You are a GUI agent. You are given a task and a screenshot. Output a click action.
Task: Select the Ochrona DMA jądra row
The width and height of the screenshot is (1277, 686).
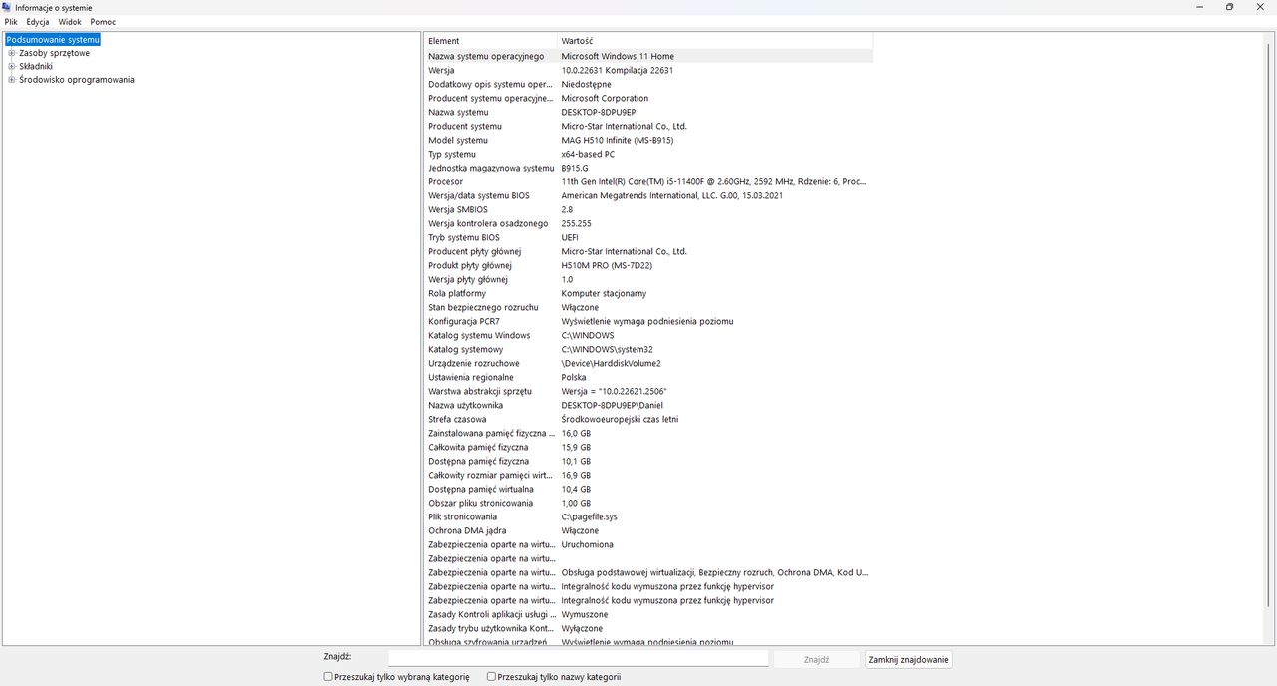pyautogui.click(x=648, y=531)
